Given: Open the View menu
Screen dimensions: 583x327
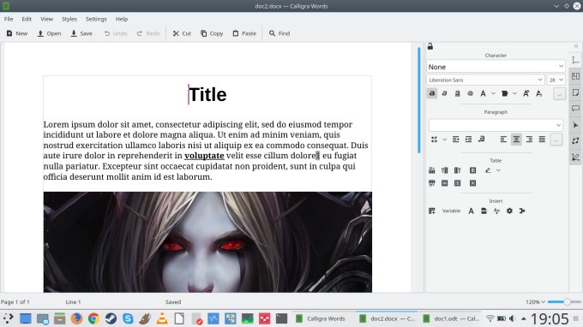Looking at the screenshot, I should (47, 19).
